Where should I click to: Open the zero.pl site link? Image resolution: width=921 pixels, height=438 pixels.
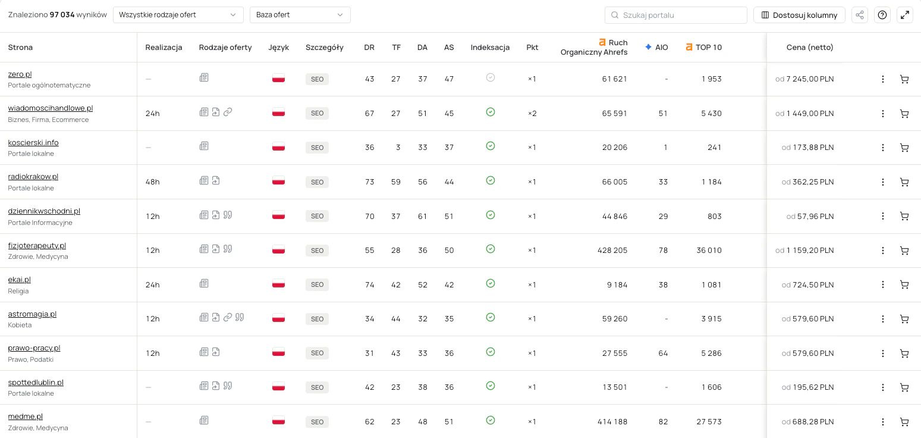pos(20,74)
